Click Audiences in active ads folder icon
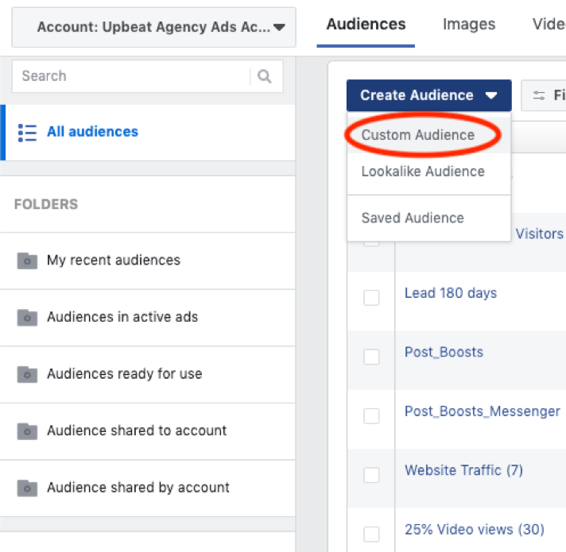 pyautogui.click(x=27, y=318)
